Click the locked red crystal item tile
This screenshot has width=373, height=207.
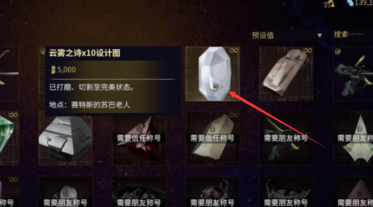(x=139, y=138)
